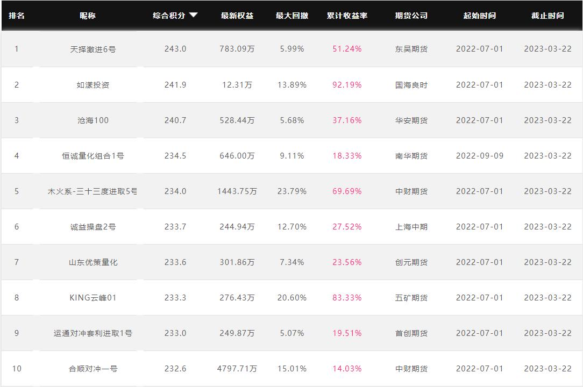Select the 18.33% cumulative return value
Image resolution: width=583 pixels, height=387 pixels.
click(x=347, y=156)
